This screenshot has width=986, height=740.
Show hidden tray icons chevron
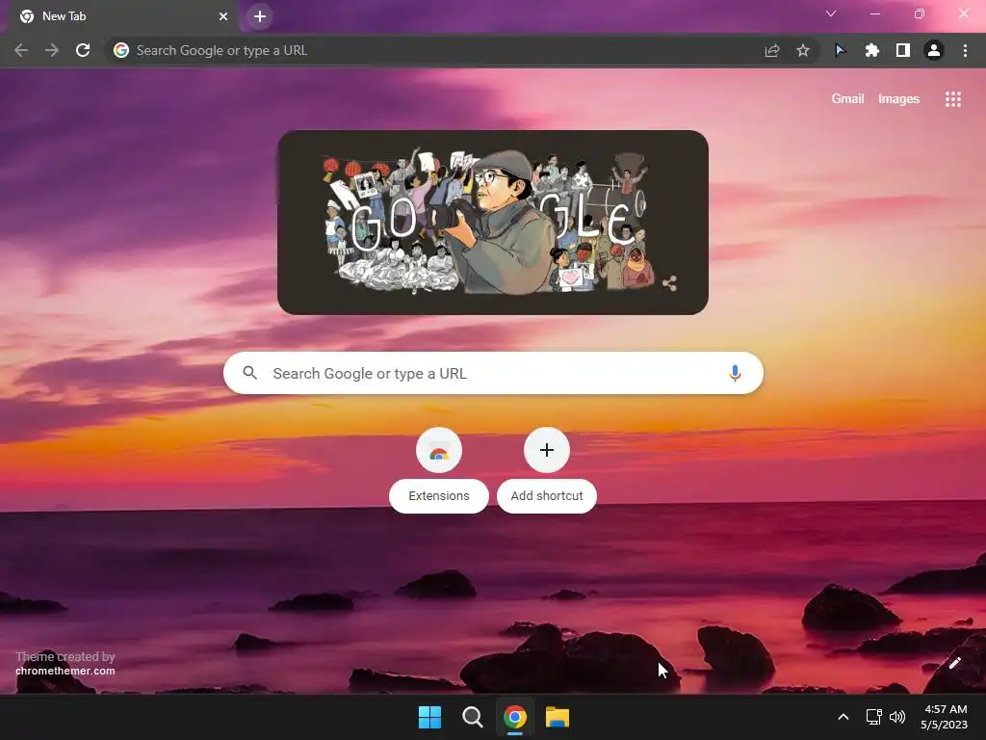coord(843,717)
